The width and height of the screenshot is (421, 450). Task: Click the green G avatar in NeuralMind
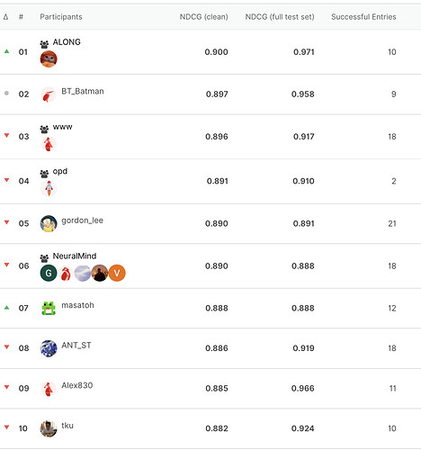pyautogui.click(x=49, y=273)
